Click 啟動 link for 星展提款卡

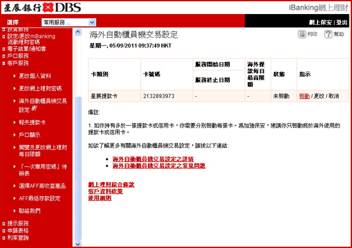coord(304,96)
